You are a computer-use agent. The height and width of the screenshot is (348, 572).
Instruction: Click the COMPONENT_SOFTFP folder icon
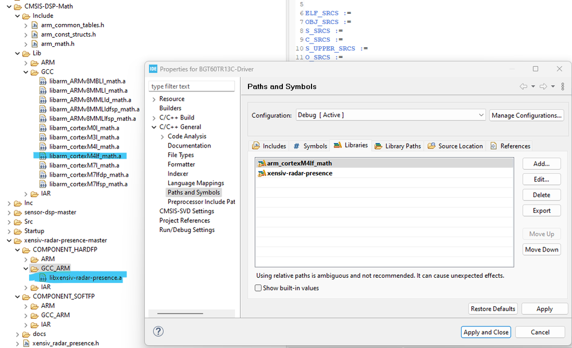tap(26, 297)
